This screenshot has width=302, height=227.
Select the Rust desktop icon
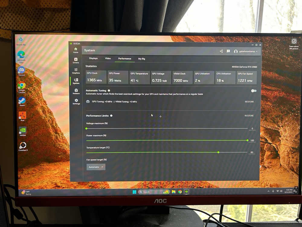click(22, 117)
